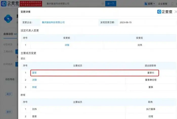Open the 重庆融渝科技有限公司 company link
Viewport: 177px width, 119px height.
(x=53, y=22)
